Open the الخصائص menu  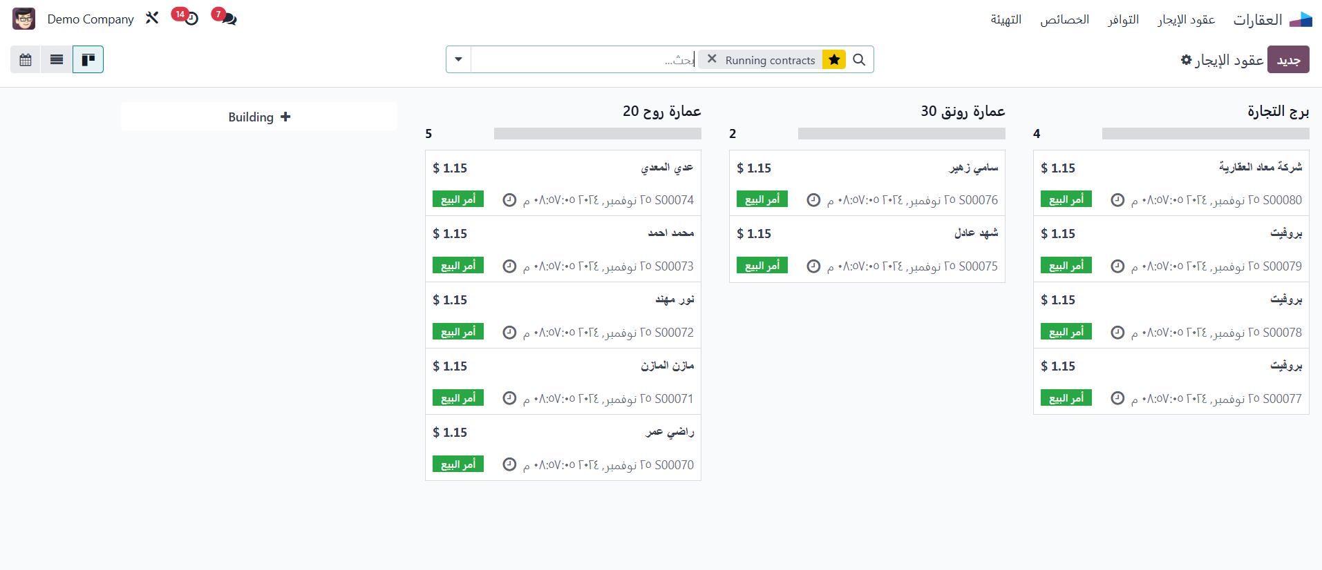(x=1064, y=19)
